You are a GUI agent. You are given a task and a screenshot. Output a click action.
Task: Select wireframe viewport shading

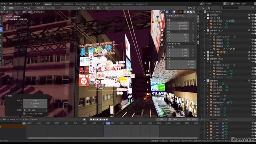(185, 12)
